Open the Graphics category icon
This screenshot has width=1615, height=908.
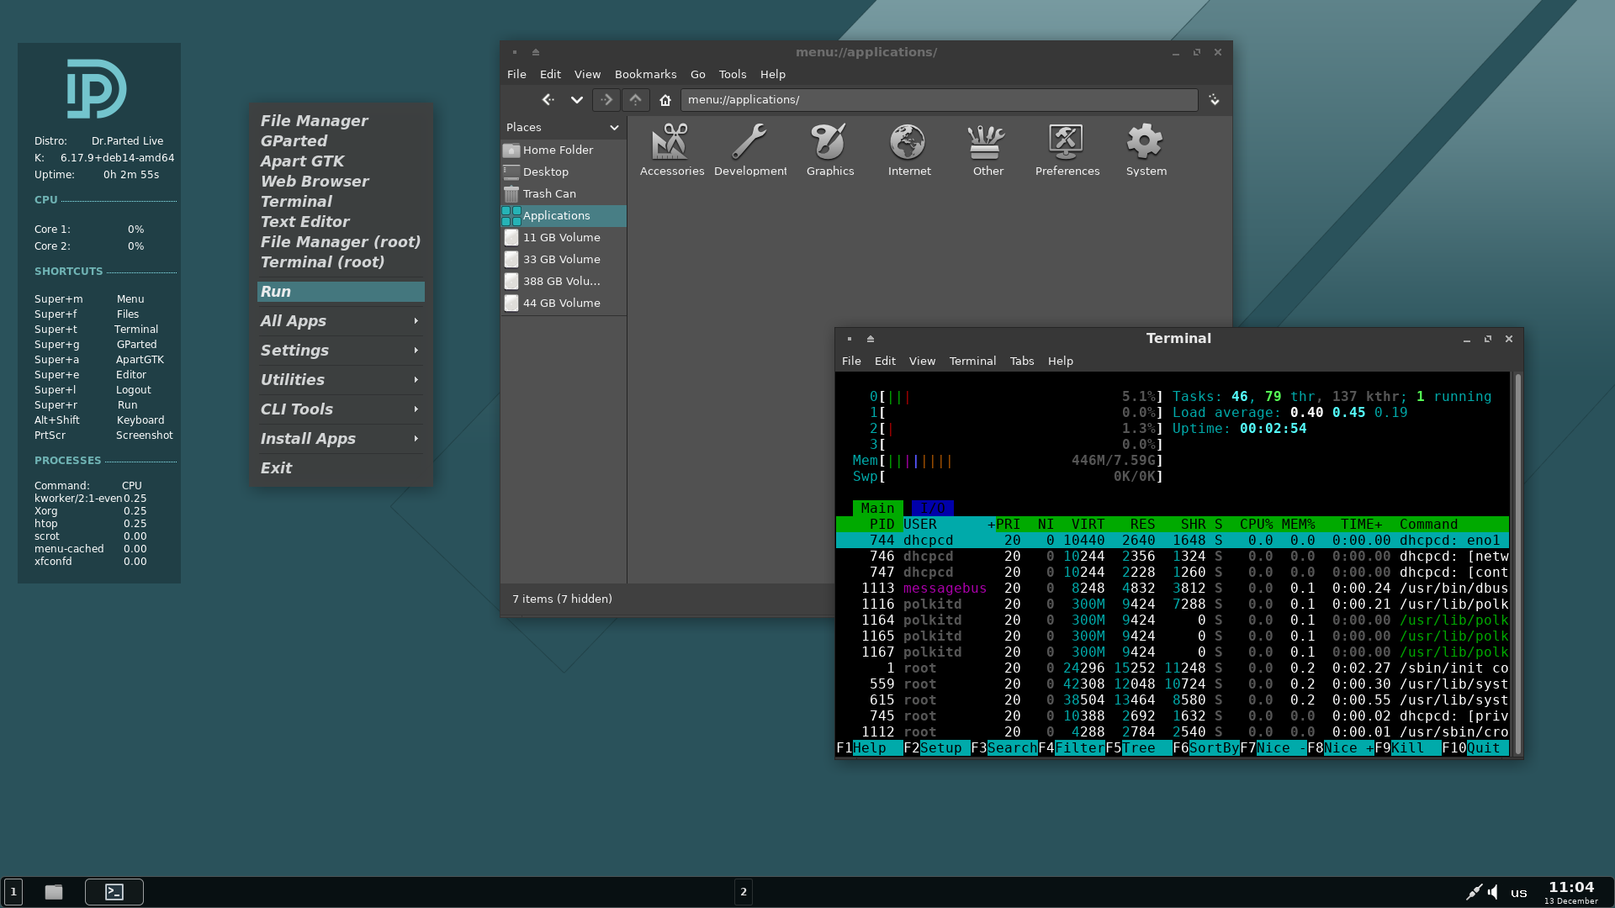[829, 143]
